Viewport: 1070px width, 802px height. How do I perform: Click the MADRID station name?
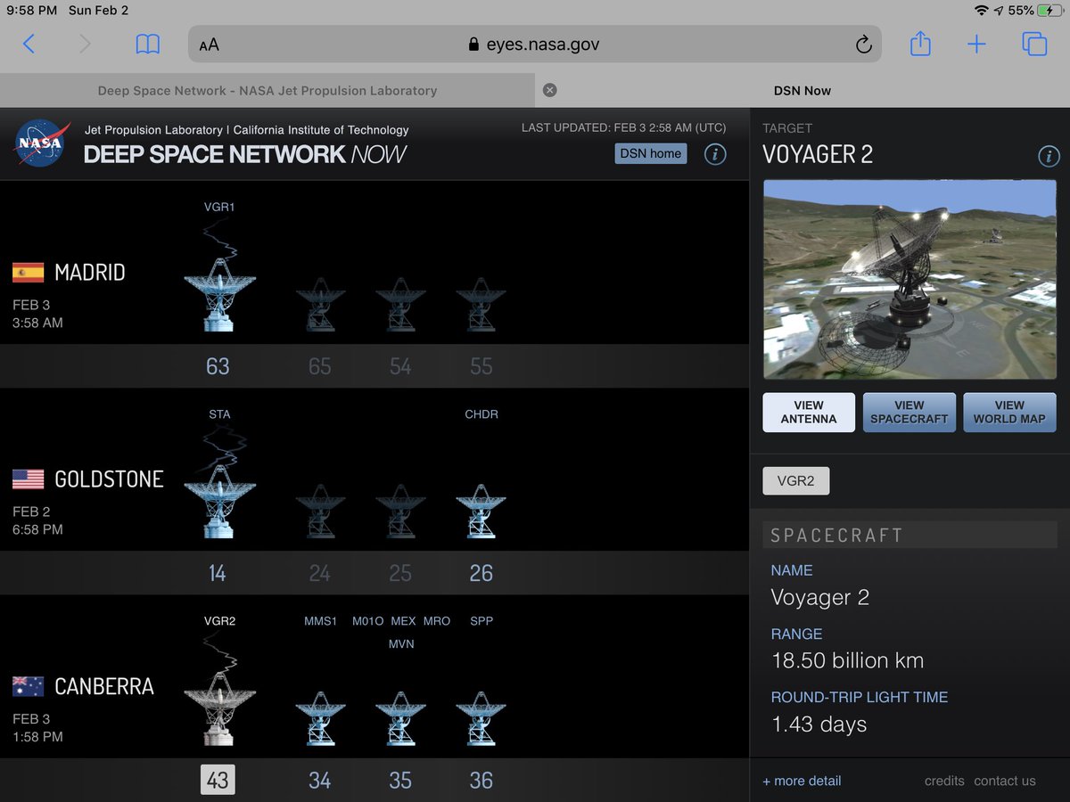90,273
